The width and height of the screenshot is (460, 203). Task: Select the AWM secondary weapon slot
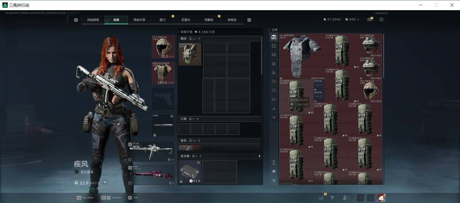click(151, 175)
